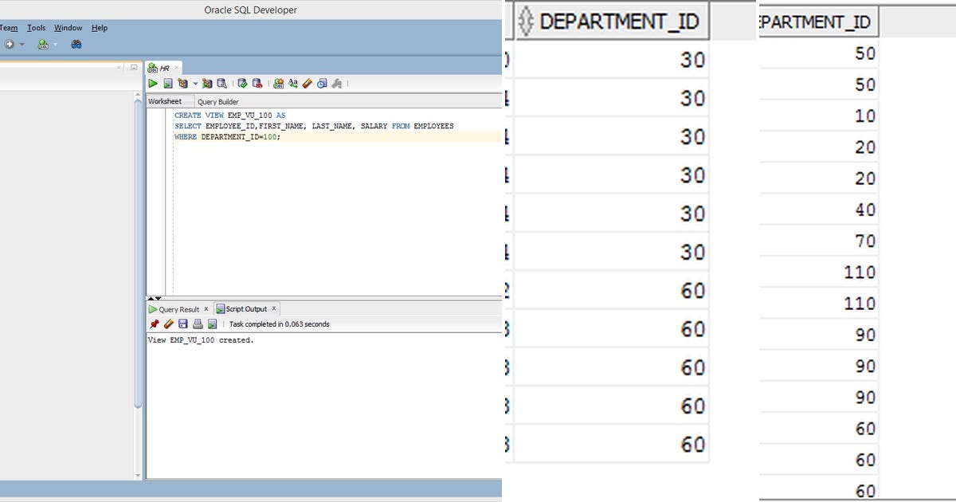Run the CREATE VIEW statement with Run Statement arrow
Screen dimensions: 956x502
(151, 83)
